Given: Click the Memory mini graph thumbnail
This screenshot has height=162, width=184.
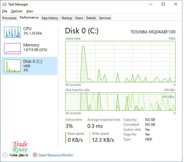Looking at the screenshot, I should coord(12,49).
